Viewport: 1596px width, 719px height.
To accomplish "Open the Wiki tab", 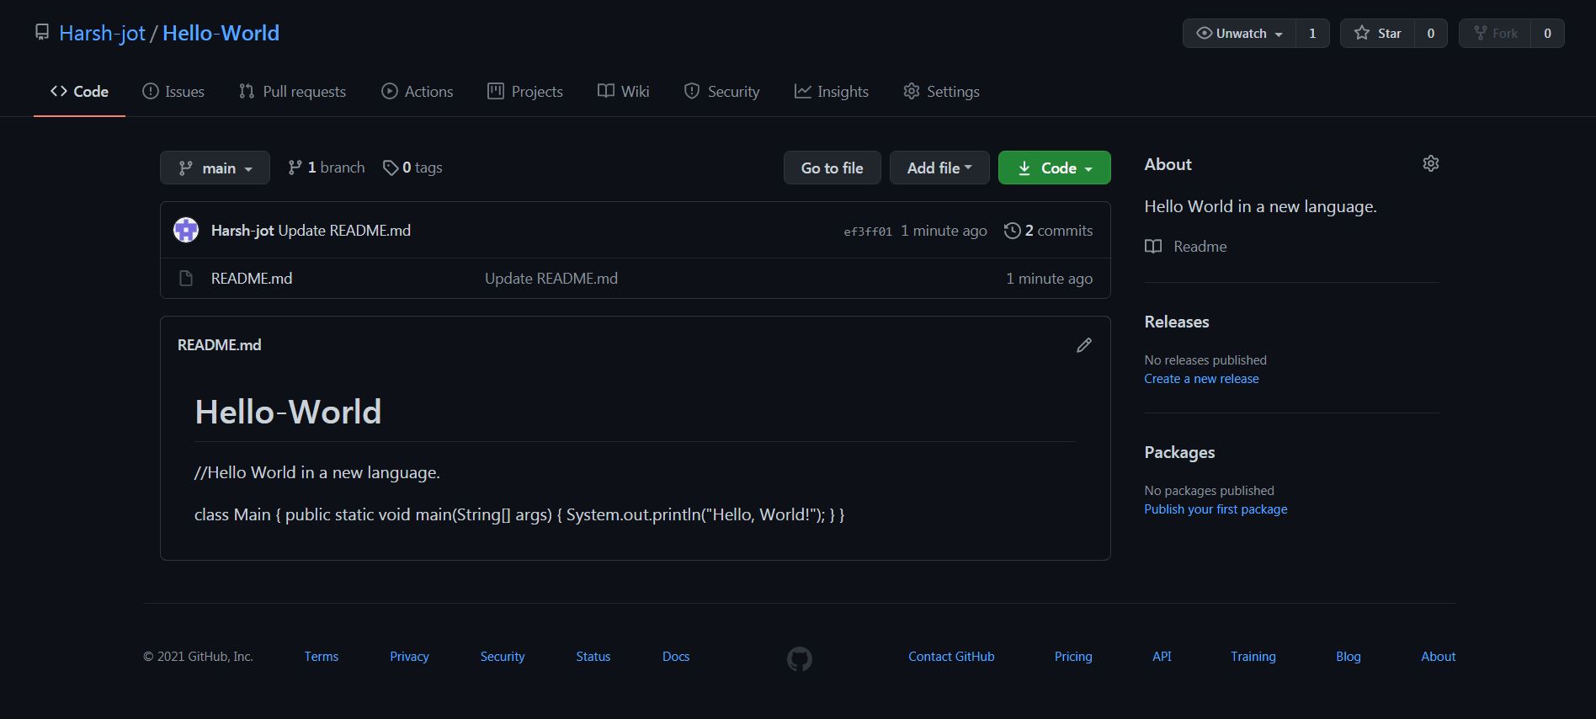I will (x=624, y=91).
